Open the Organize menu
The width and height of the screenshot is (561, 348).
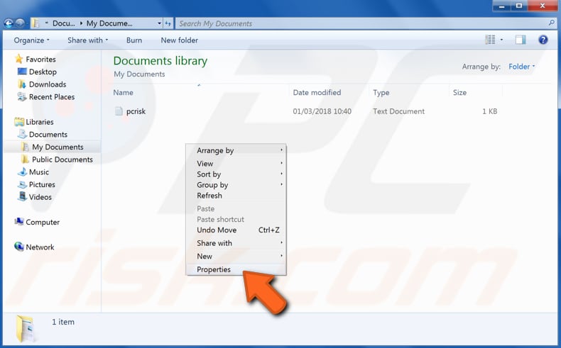pyautogui.click(x=31, y=40)
